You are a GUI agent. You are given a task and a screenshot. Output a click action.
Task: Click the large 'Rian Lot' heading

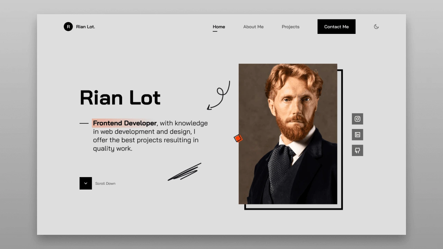(x=120, y=98)
